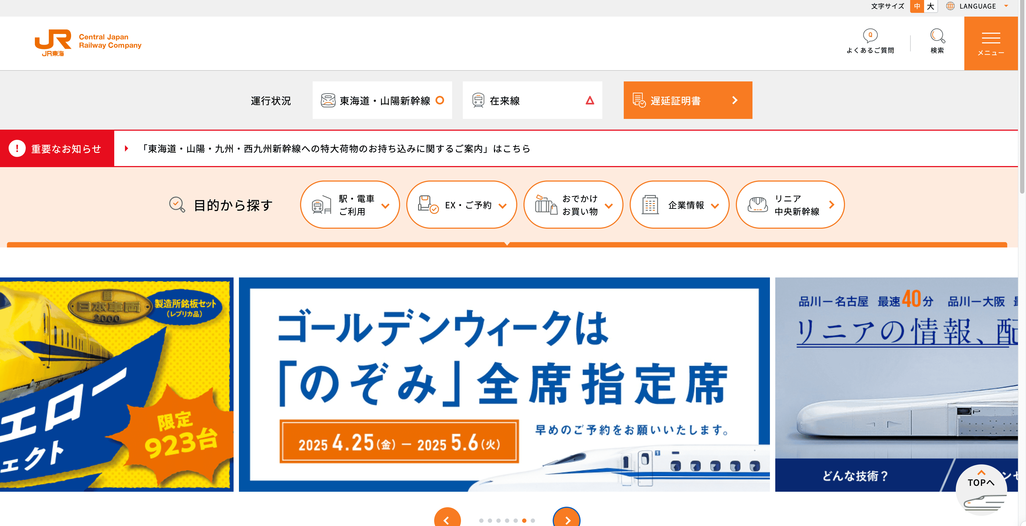Open the FAQ speech bubble icon

click(x=870, y=36)
